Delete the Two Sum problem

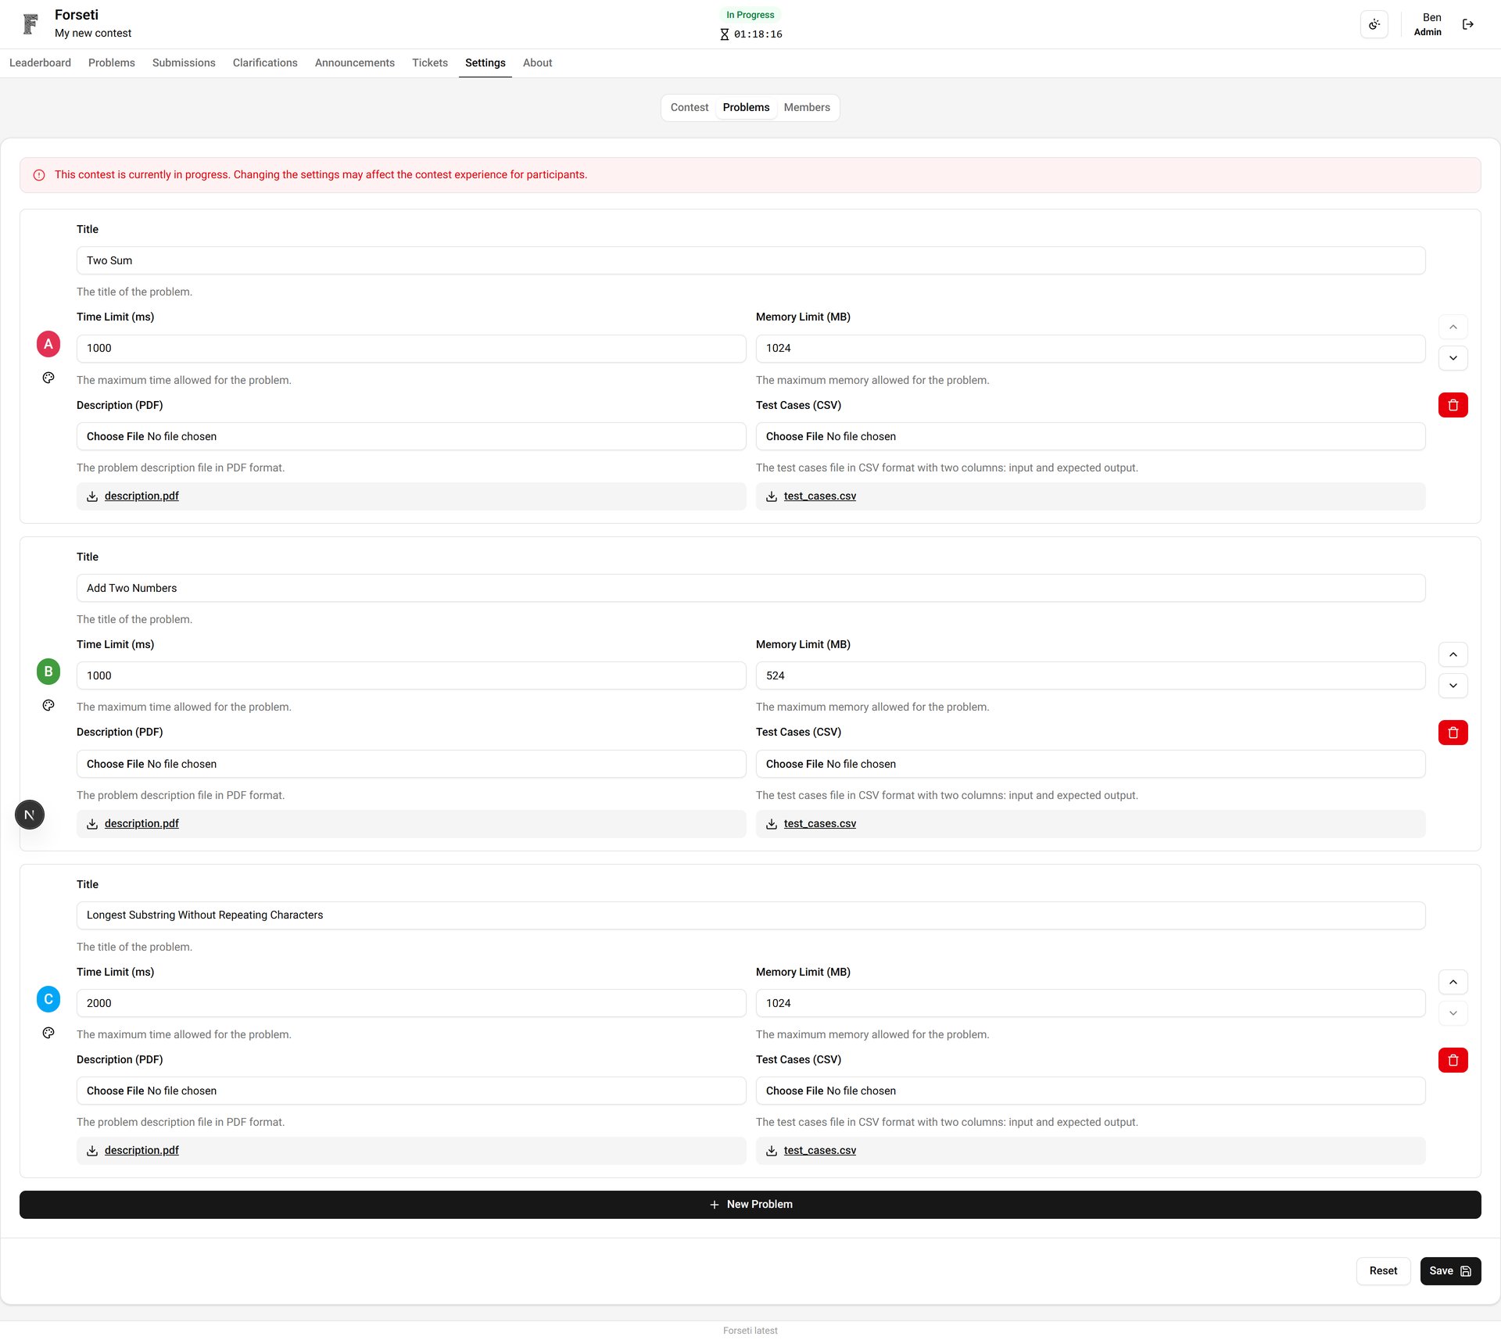(1453, 405)
